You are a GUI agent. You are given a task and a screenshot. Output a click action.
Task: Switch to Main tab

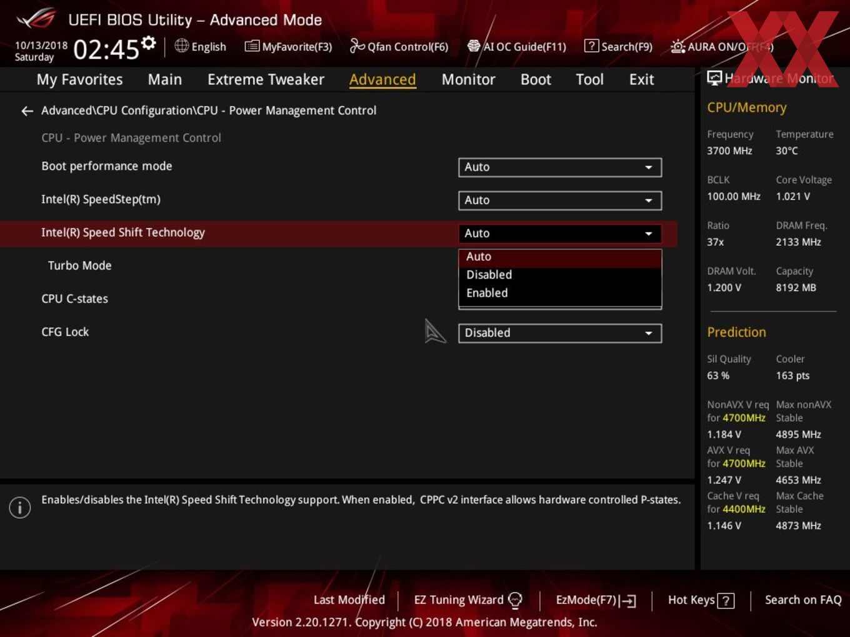click(165, 79)
